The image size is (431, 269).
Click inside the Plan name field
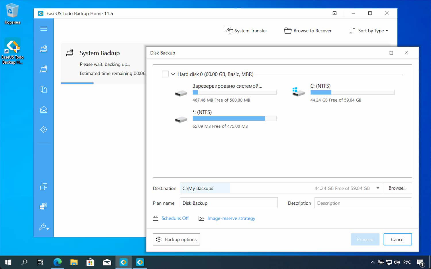228,203
